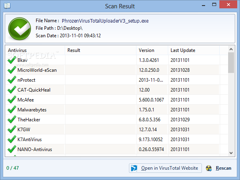Select the K7AntiVirus row name
Screen dimensions: 240x180
pos(29,140)
